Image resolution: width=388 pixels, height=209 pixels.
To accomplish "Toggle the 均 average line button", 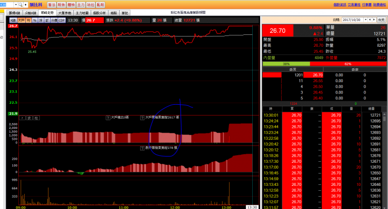I will pyautogui.click(x=29, y=20).
